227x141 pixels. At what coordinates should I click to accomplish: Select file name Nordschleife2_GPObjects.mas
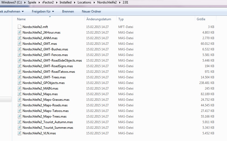[x=44, y=83]
